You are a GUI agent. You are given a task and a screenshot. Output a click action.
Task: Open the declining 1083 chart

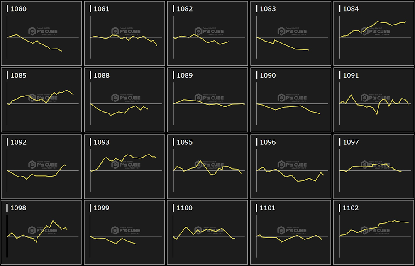coord(290,33)
